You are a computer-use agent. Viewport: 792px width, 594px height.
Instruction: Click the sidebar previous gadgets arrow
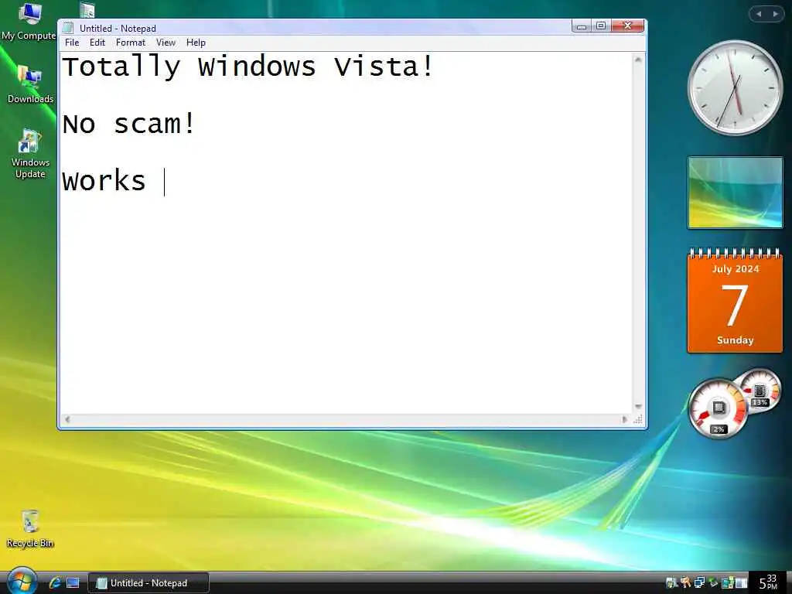tap(759, 14)
